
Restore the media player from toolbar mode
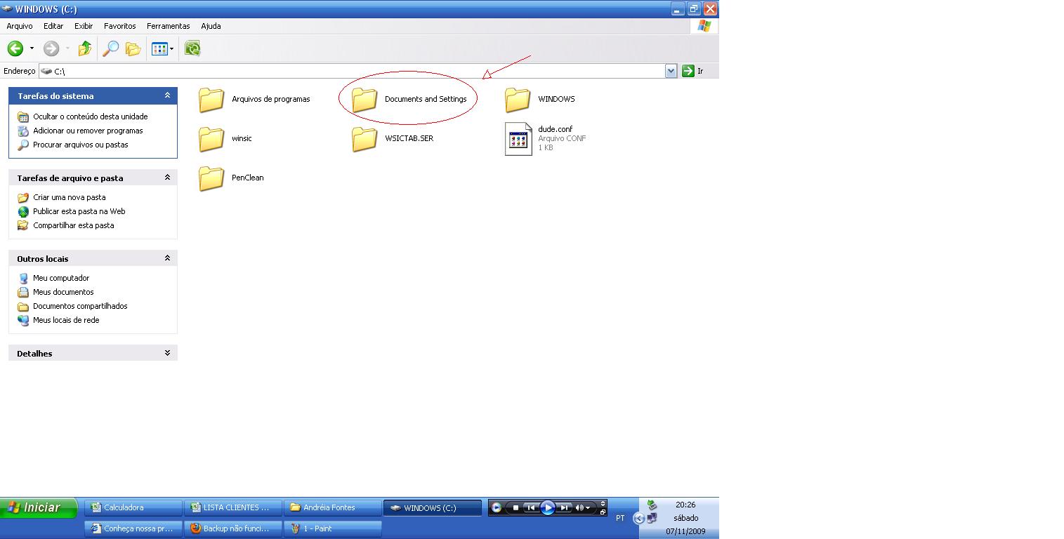pos(603,512)
